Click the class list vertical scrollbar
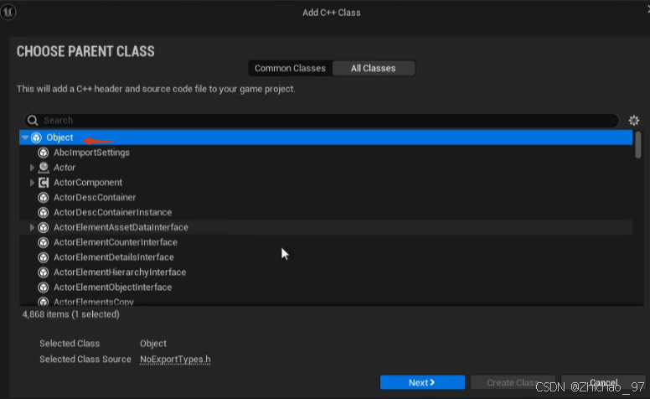 638,144
